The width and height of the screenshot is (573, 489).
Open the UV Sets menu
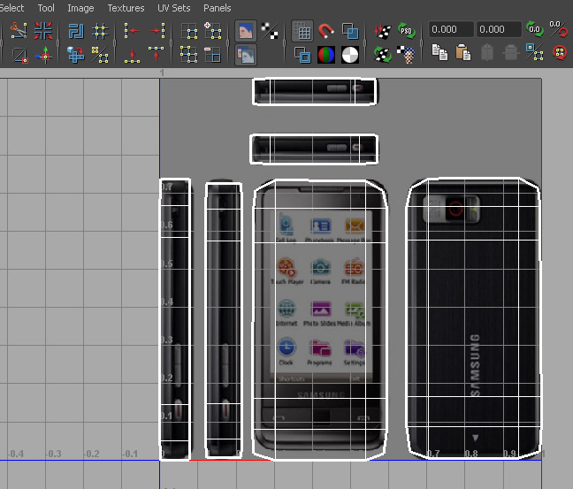[174, 8]
